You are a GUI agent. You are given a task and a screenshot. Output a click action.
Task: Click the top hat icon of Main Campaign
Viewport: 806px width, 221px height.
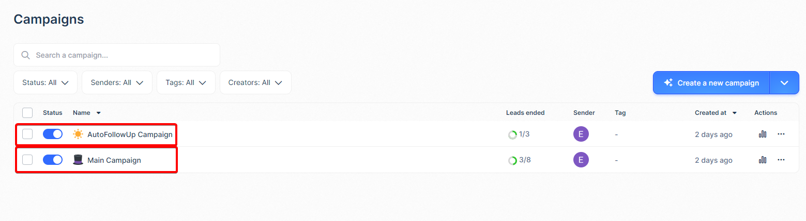78,160
